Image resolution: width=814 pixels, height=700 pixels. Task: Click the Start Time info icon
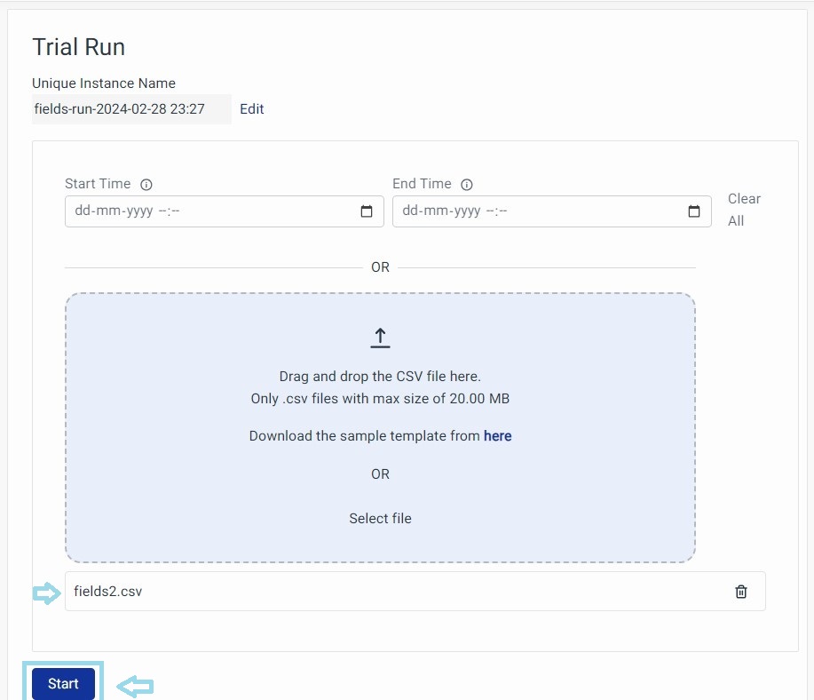coord(146,185)
